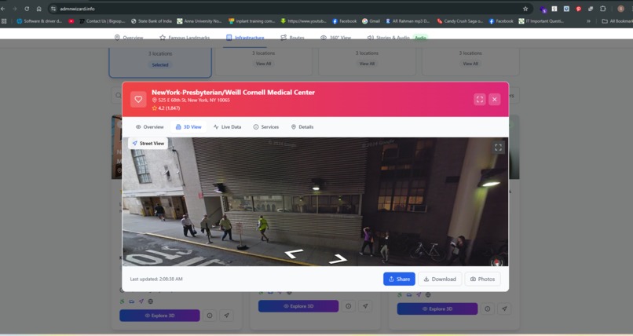
Task: View site information icon in address bar
Action: click(x=53, y=9)
